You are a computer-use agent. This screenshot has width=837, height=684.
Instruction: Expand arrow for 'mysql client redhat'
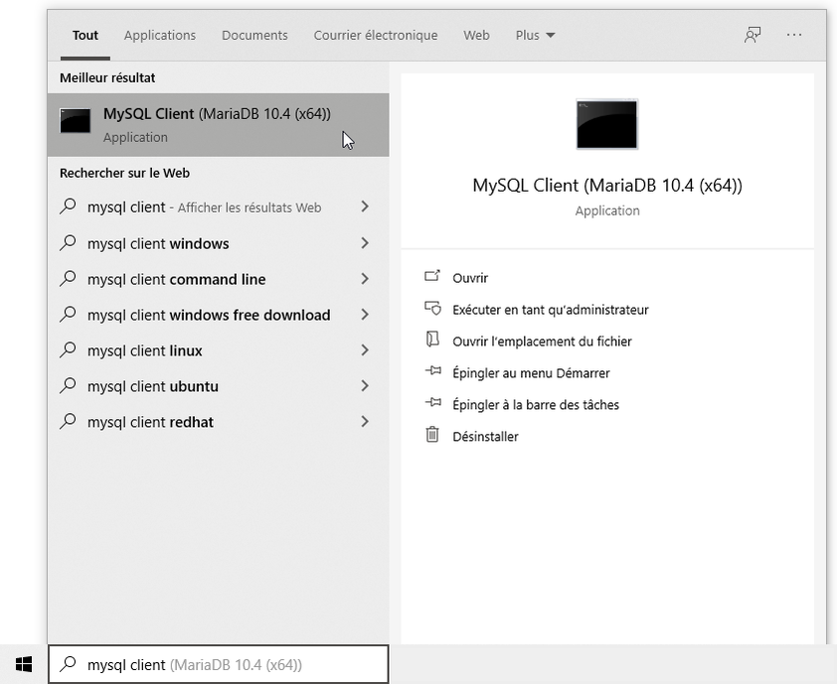point(365,422)
